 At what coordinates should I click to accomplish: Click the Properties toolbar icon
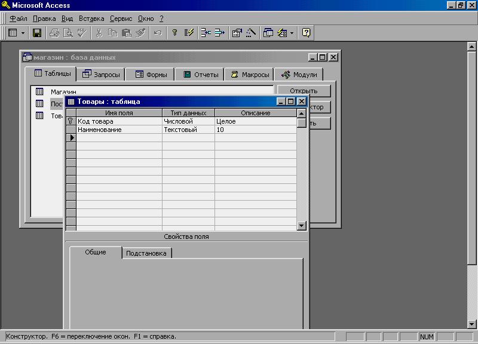click(x=237, y=33)
